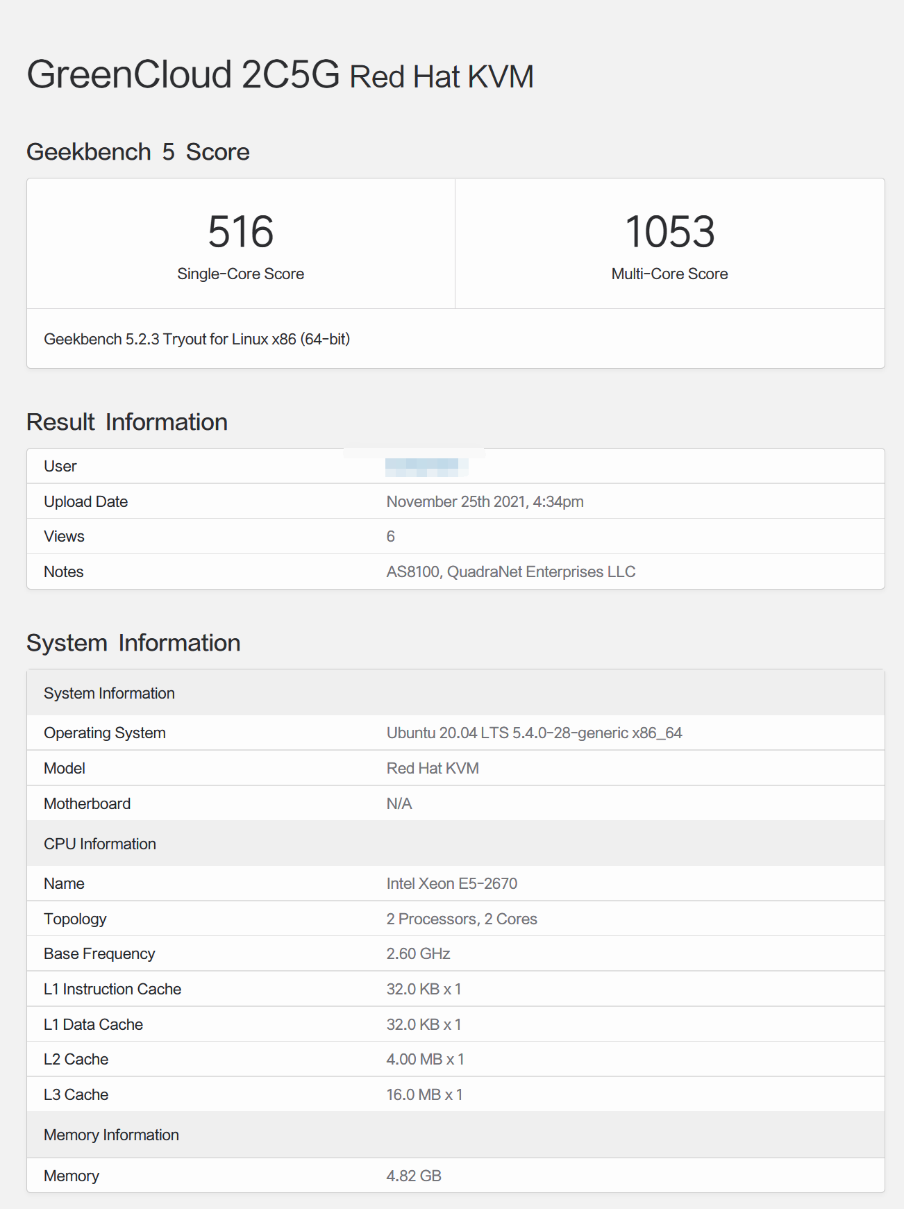Image resolution: width=904 pixels, height=1209 pixels.
Task: Click the 'Upload Date' label
Action: coord(86,501)
